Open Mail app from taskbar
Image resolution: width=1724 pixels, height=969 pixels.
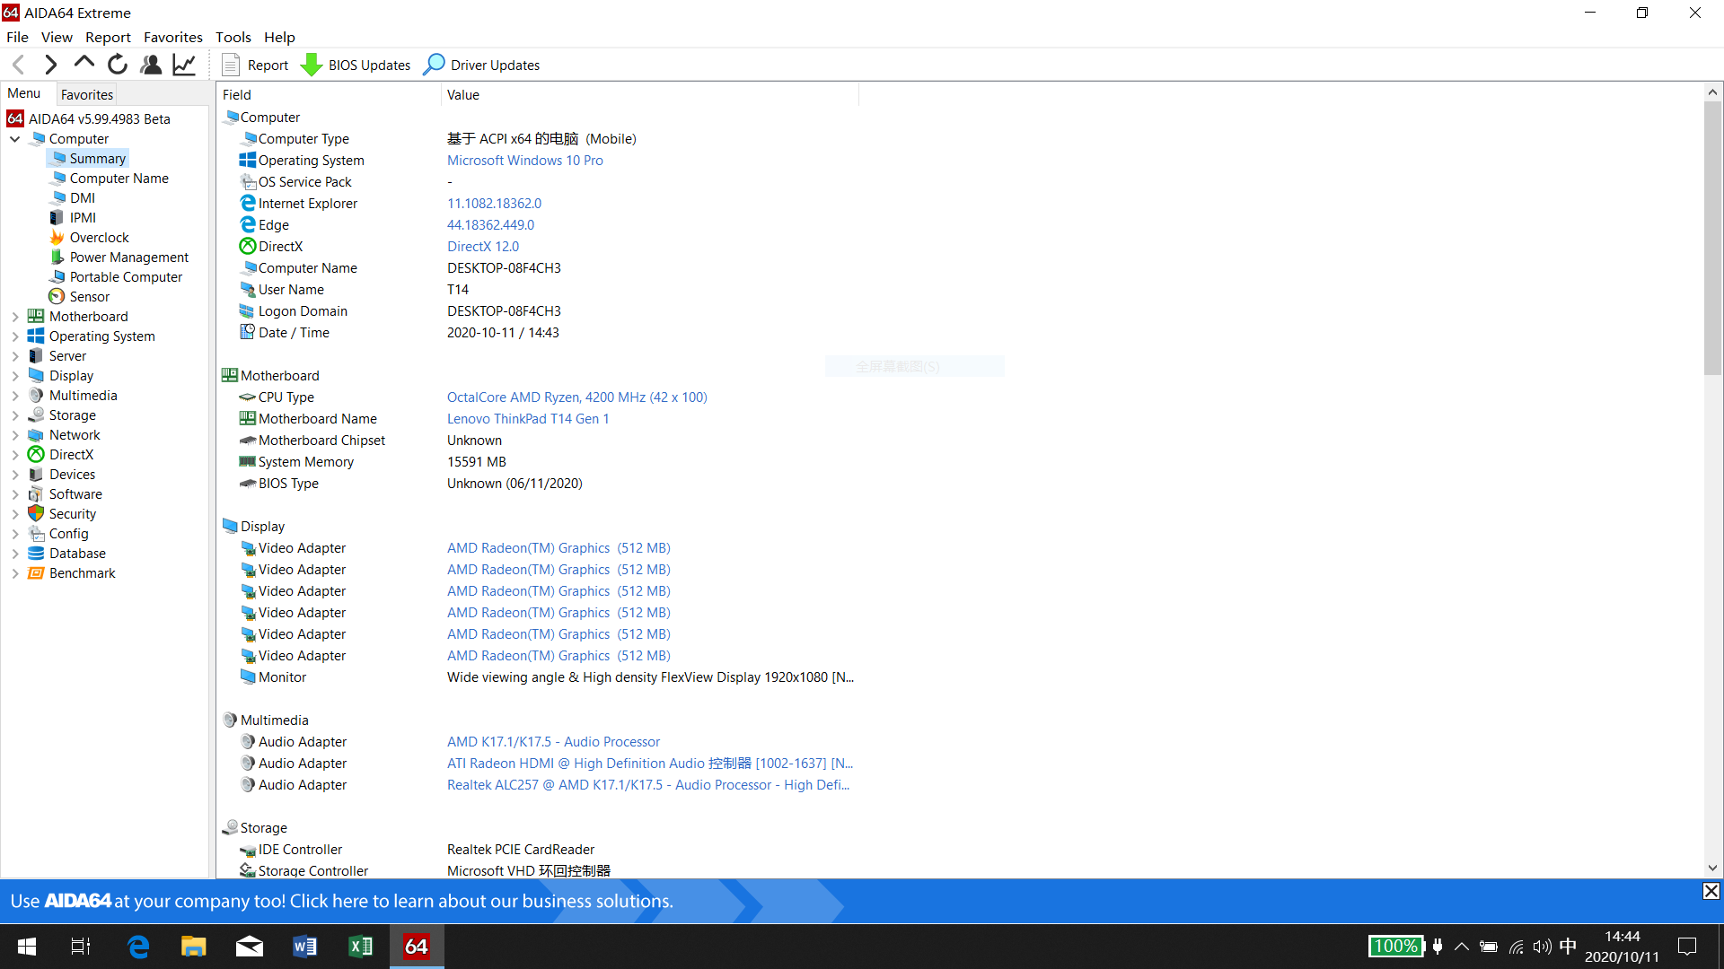(x=249, y=947)
